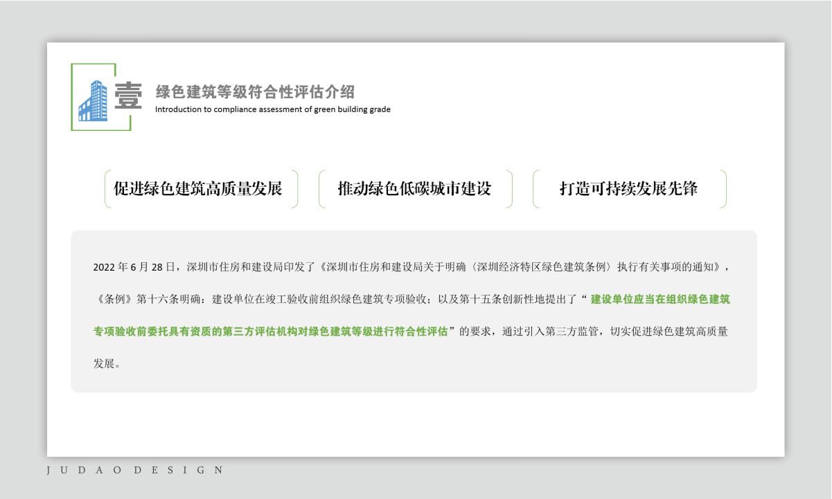Click the right green bracket of 打造可持续发展先锋
This screenshot has width=832, height=499.
click(724, 189)
